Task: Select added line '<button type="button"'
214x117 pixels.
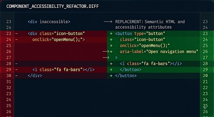Action: pos(140,33)
